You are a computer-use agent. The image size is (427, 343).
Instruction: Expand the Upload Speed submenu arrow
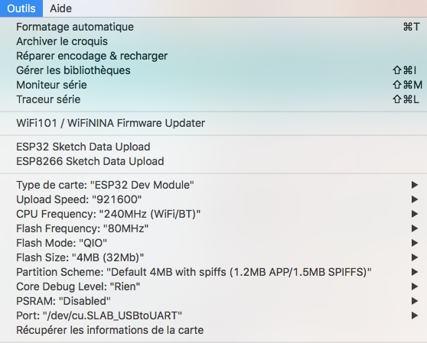point(415,199)
